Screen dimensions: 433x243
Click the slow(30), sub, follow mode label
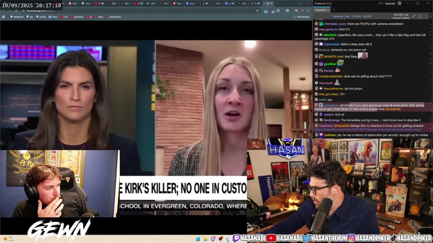coord(401,16)
